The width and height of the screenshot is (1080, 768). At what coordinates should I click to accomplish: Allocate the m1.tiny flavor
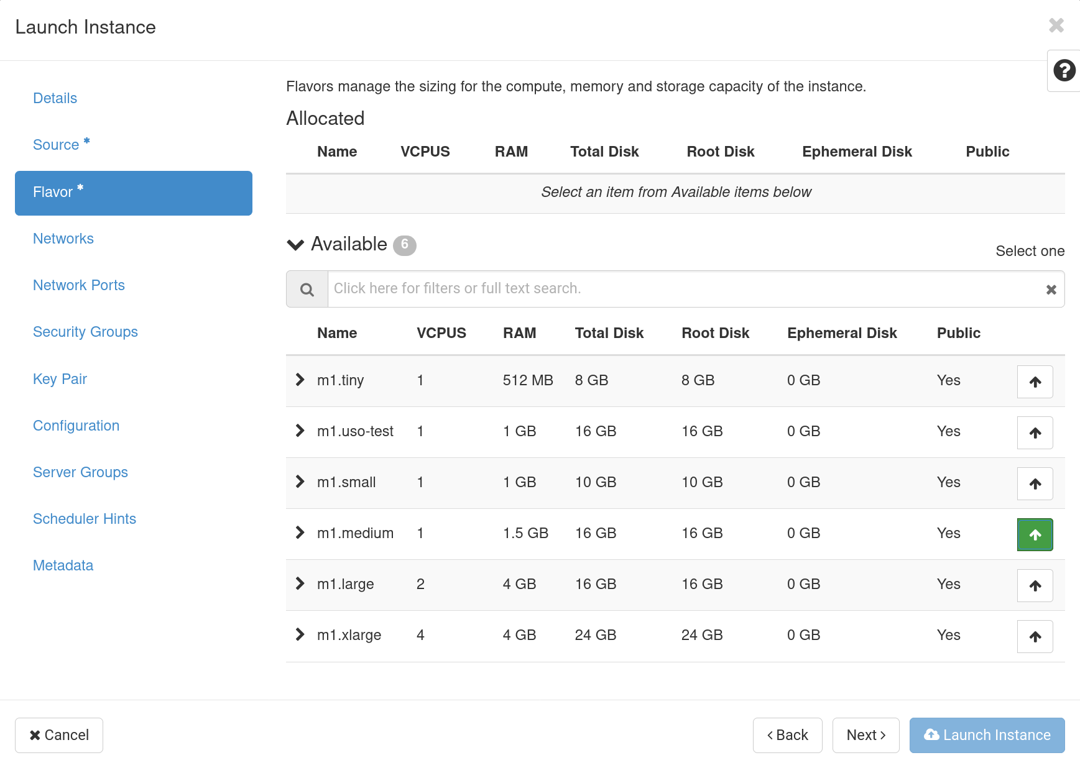tap(1034, 382)
